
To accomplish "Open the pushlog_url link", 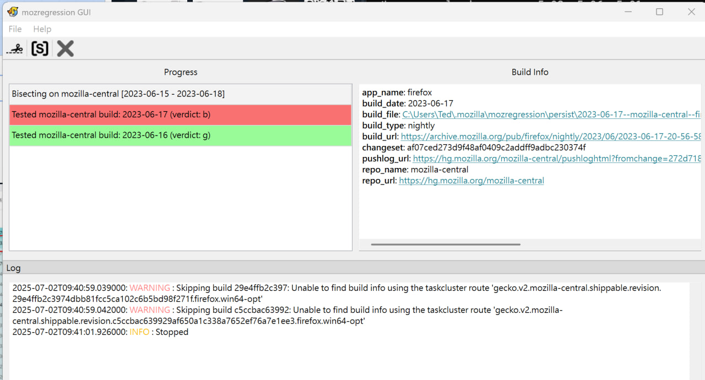I will tap(557, 159).
